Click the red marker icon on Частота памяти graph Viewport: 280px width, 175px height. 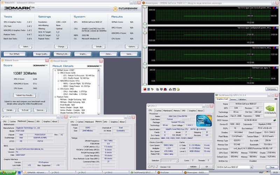[274, 48]
